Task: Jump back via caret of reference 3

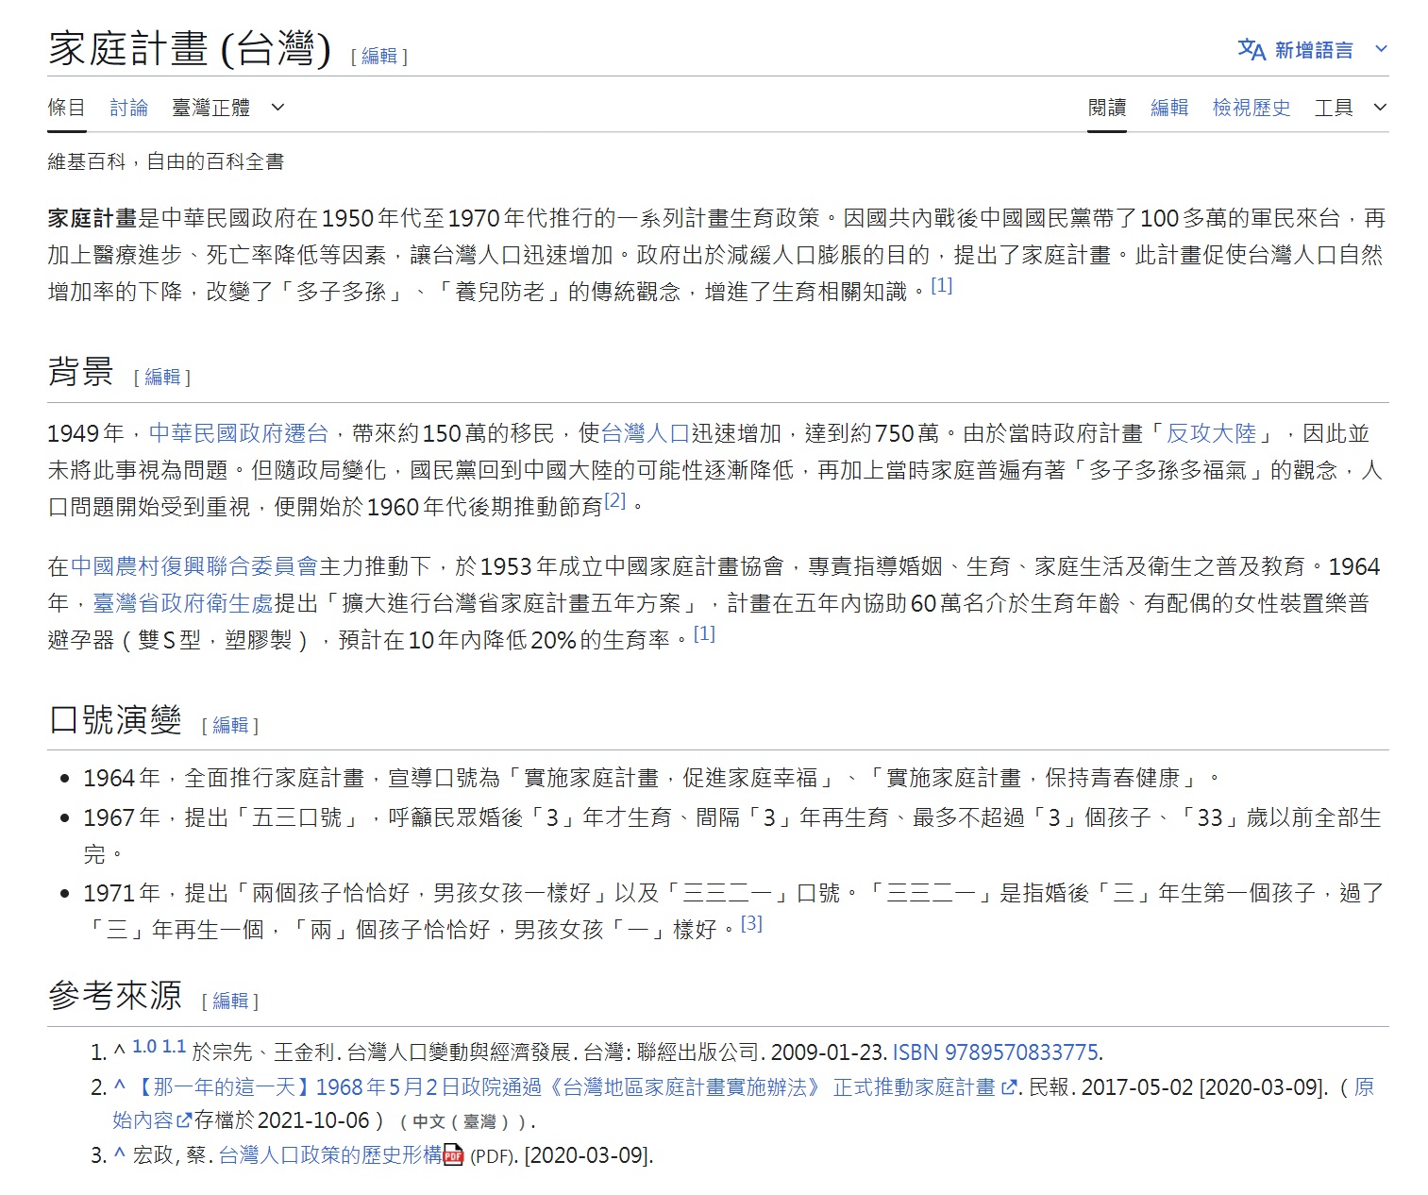Action: click(119, 1153)
